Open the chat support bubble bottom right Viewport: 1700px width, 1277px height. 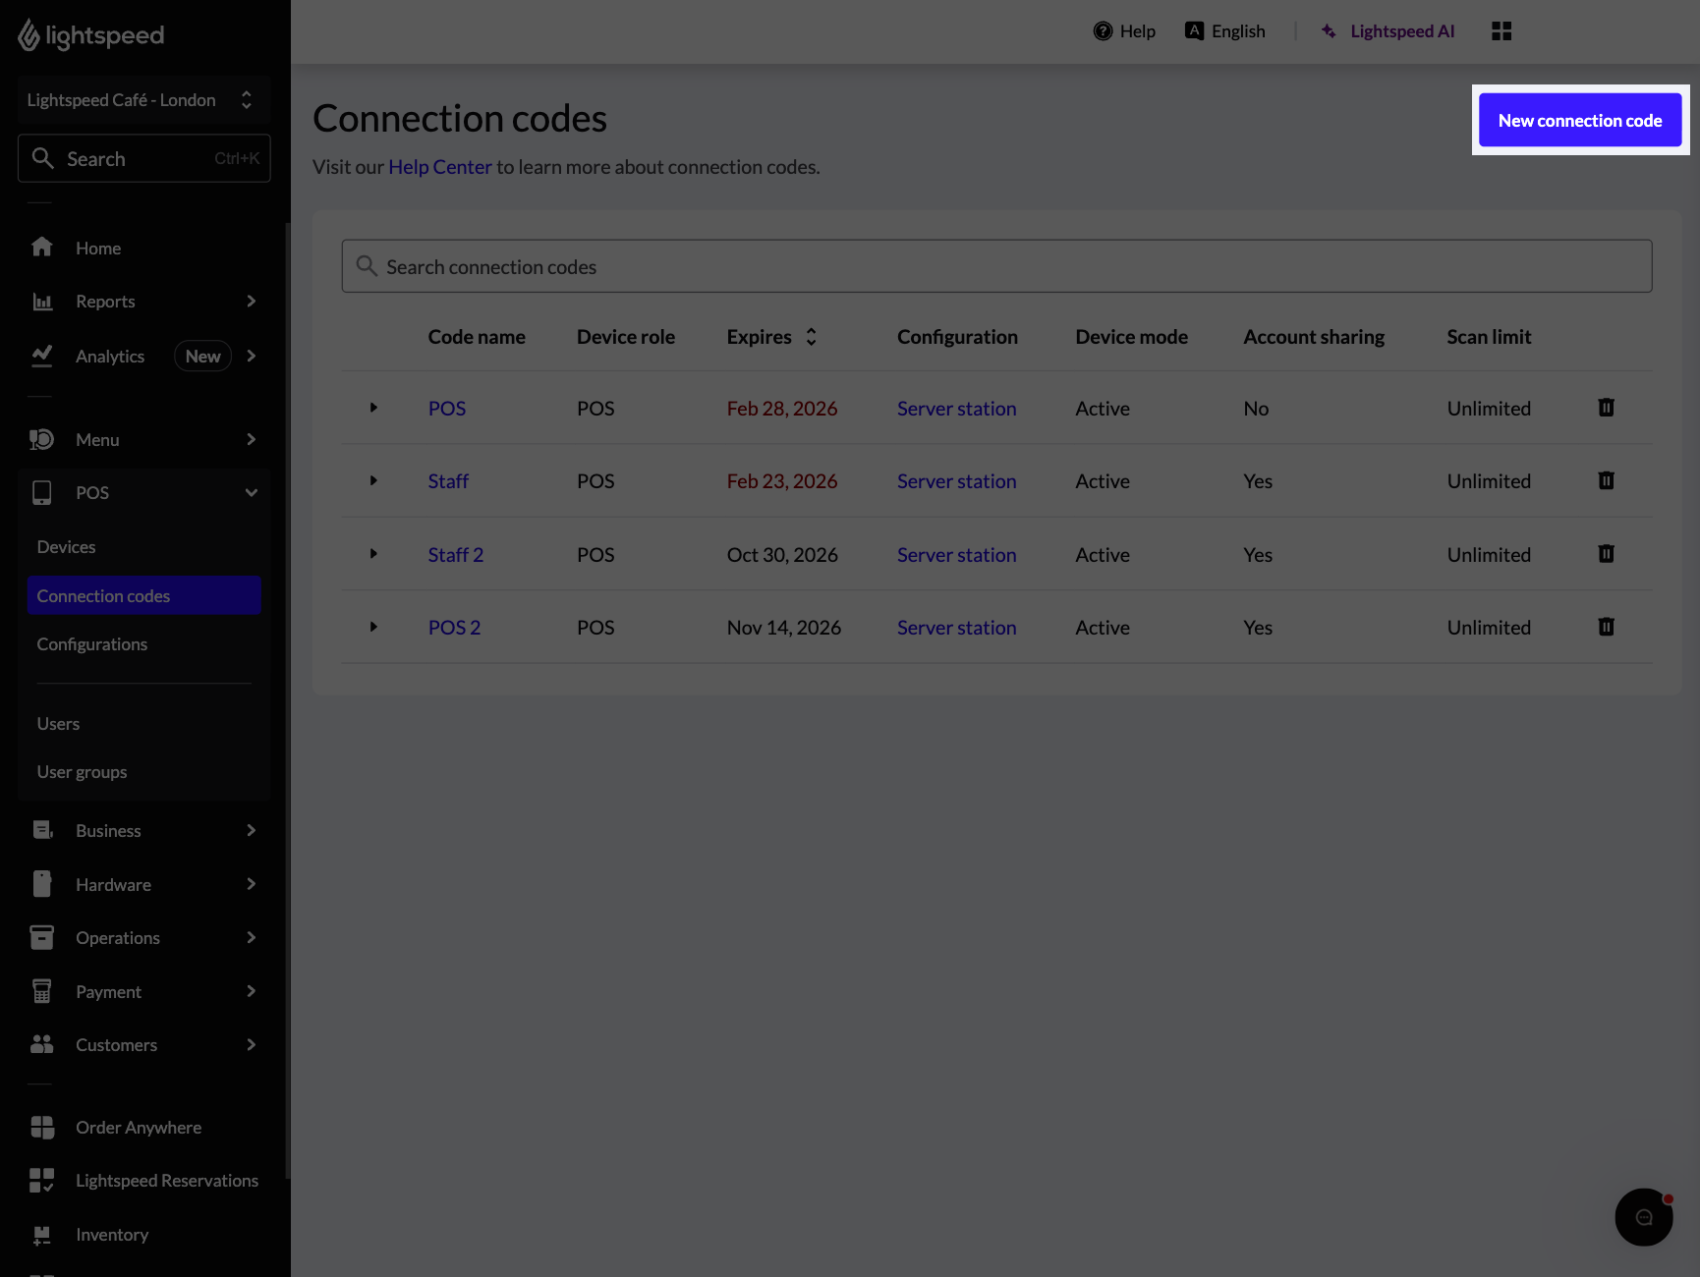click(1645, 1217)
